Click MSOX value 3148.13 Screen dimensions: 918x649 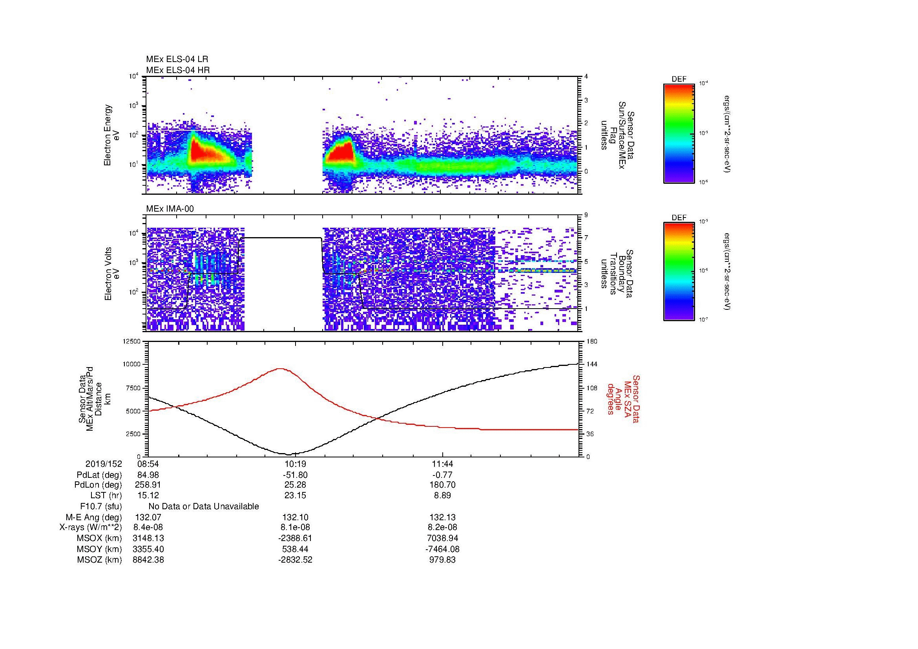coord(148,538)
